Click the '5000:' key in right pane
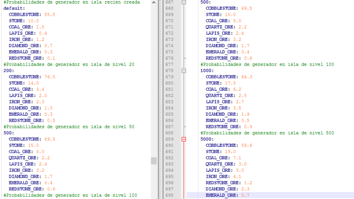 (207, 139)
